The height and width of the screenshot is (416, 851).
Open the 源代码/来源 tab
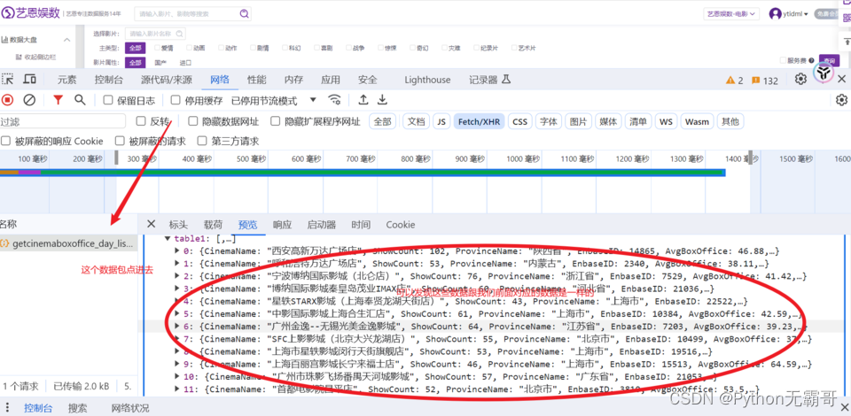[x=166, y=81]
